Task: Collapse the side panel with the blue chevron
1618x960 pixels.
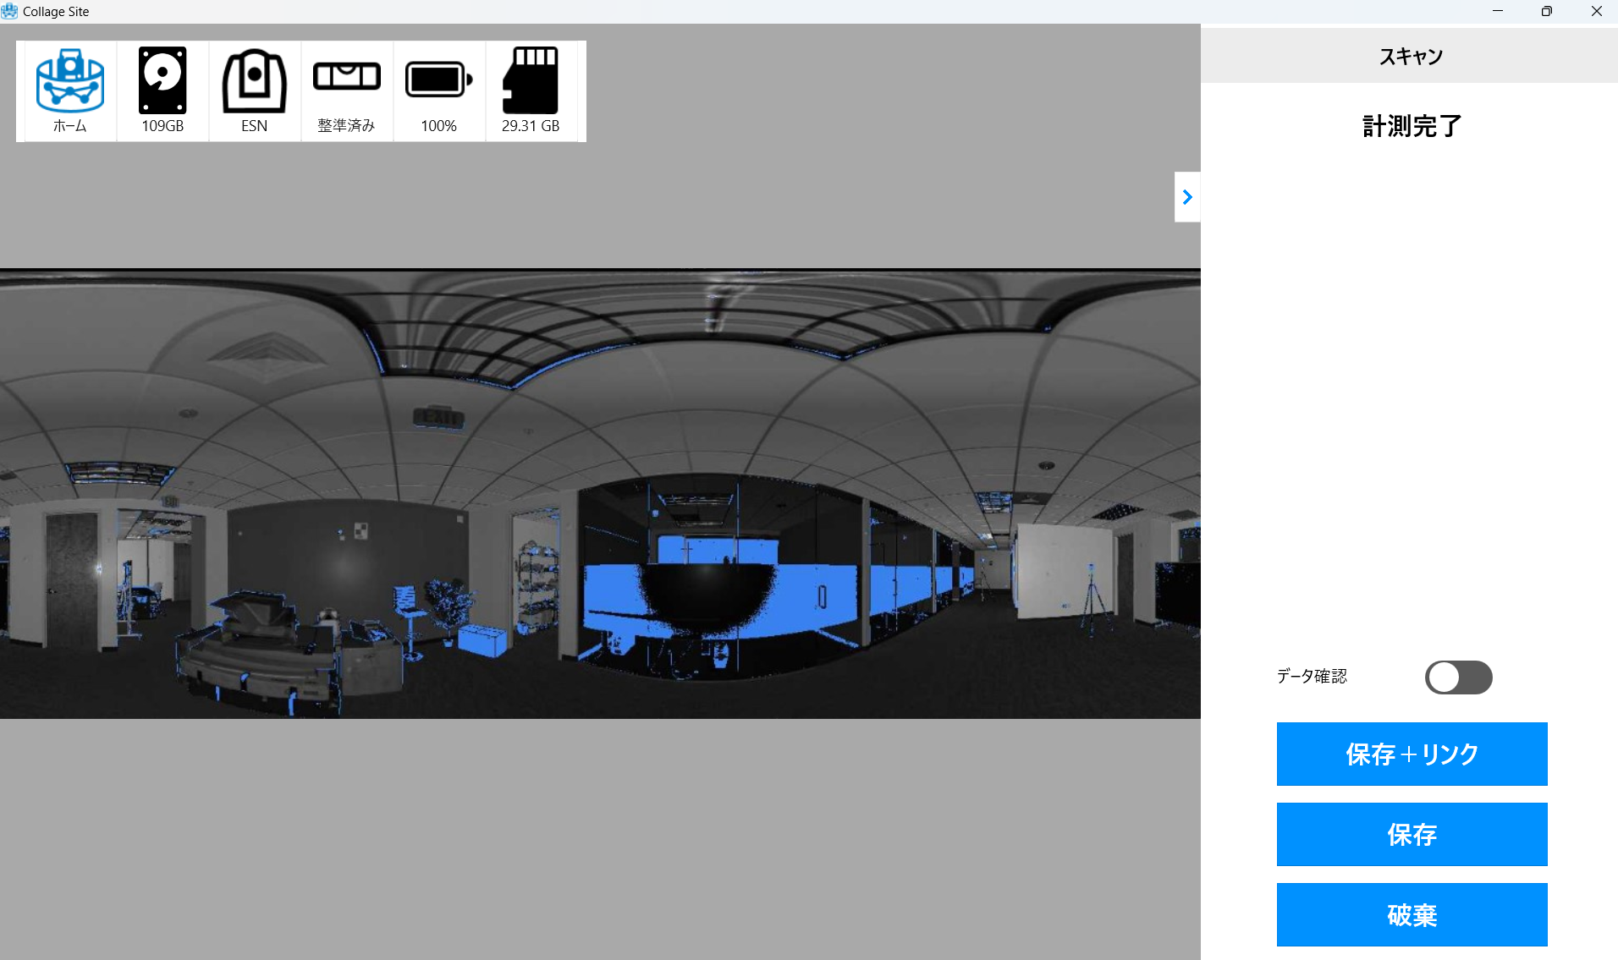Action: (1187, 197)
